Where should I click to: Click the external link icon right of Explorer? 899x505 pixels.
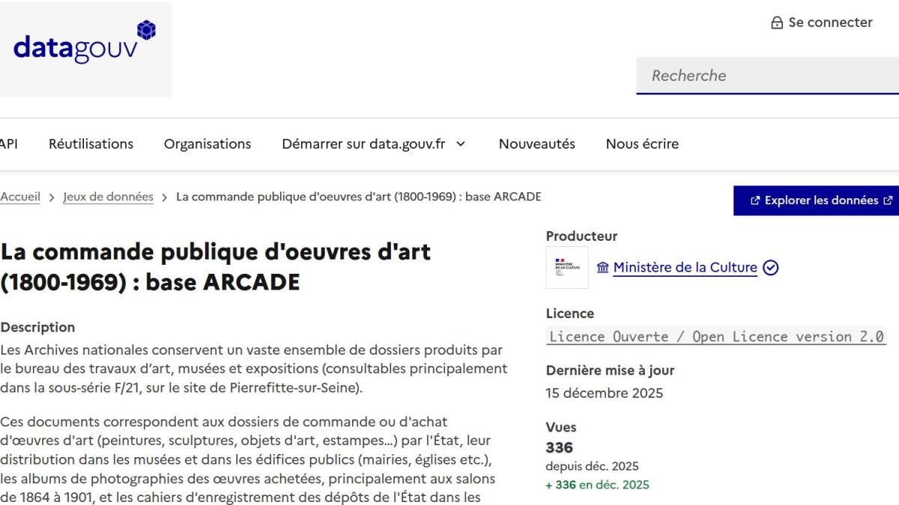point(889,201)
